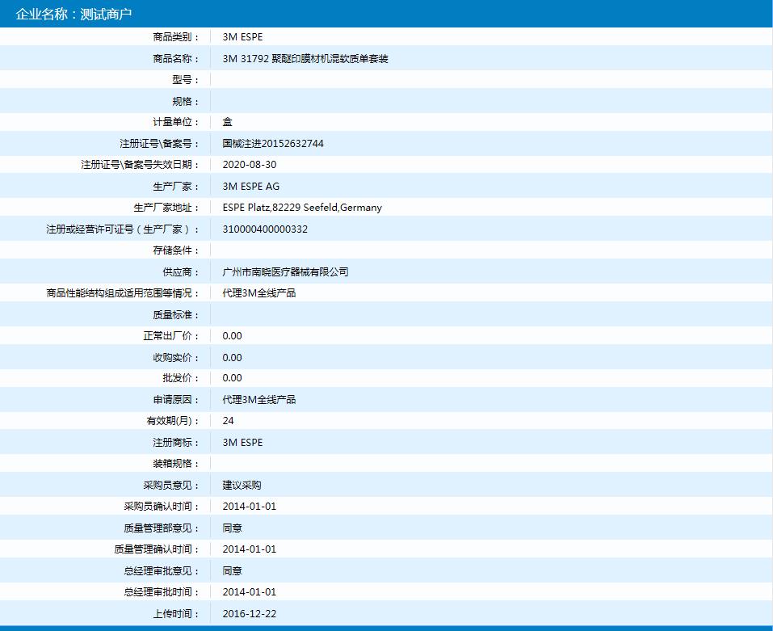773x631 pixels.
Task: Click the 批发价 value 0.00
Action: [232, 378]
